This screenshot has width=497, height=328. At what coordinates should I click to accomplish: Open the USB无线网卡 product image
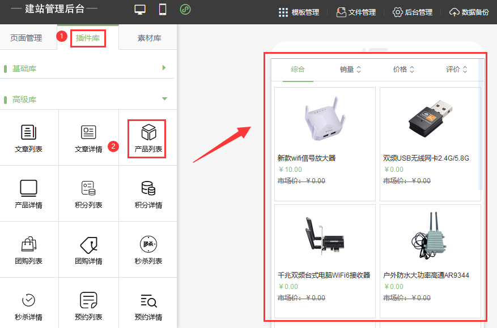[430, 118]
